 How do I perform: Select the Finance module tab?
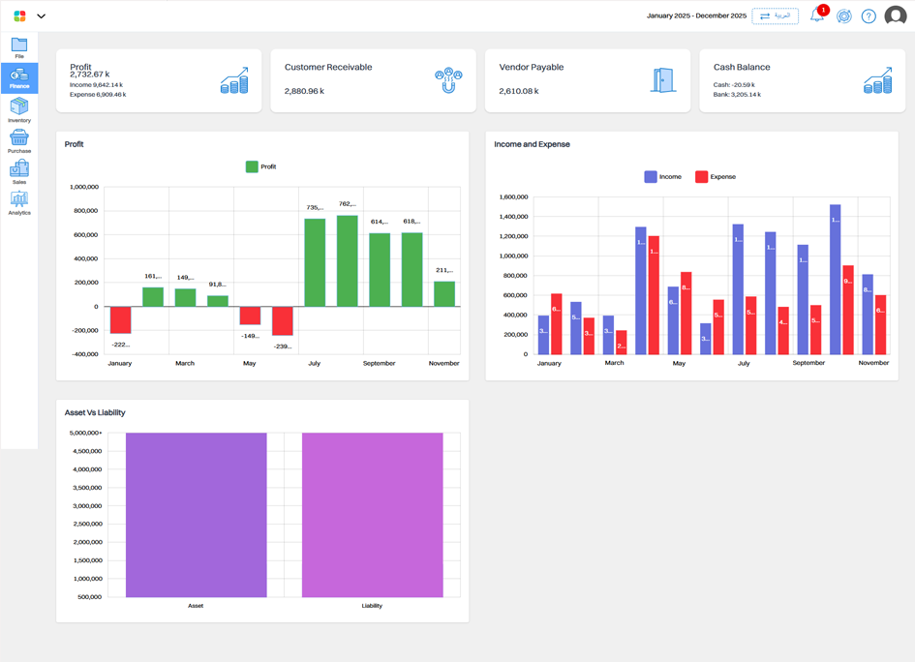(19, 78)
